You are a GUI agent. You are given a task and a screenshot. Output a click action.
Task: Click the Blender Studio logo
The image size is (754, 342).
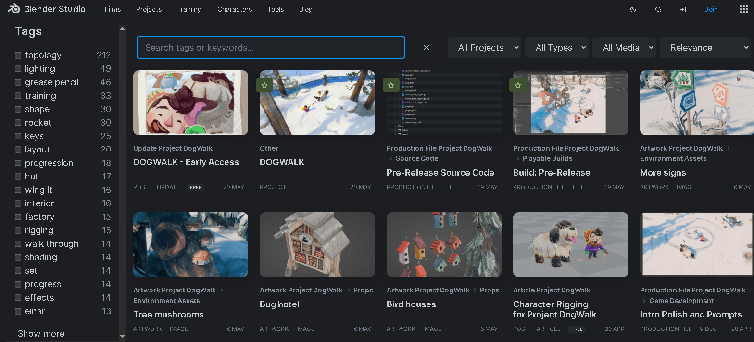click(47, 9)
